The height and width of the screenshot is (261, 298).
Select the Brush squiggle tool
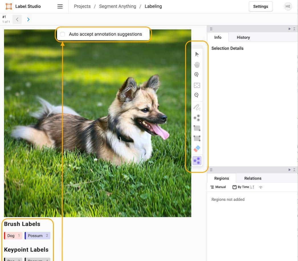tap(197, 108)
